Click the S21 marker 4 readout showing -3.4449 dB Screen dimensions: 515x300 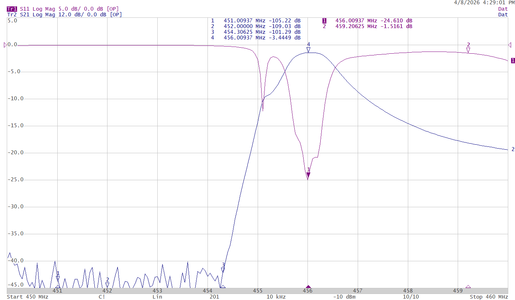pyautogui.click(x=256, y=38)
